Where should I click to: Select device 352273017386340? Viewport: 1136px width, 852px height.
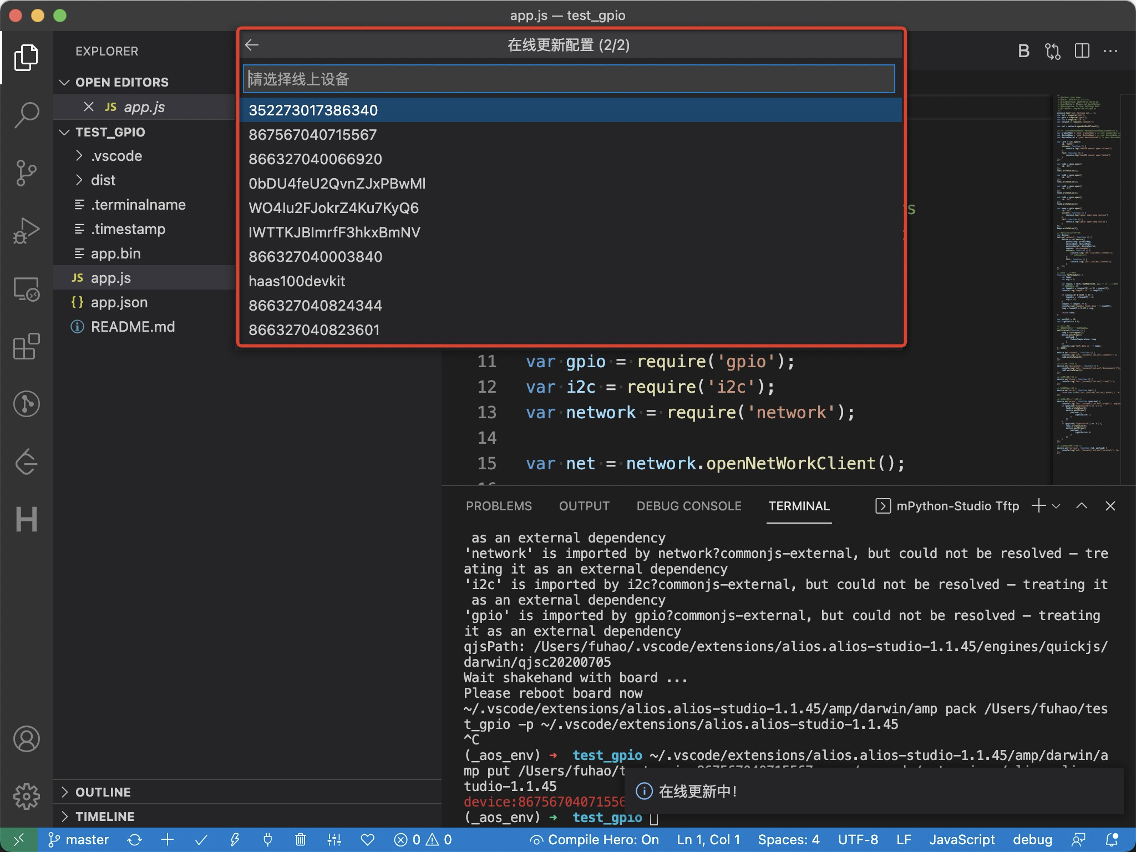click(x=571, y=110)
